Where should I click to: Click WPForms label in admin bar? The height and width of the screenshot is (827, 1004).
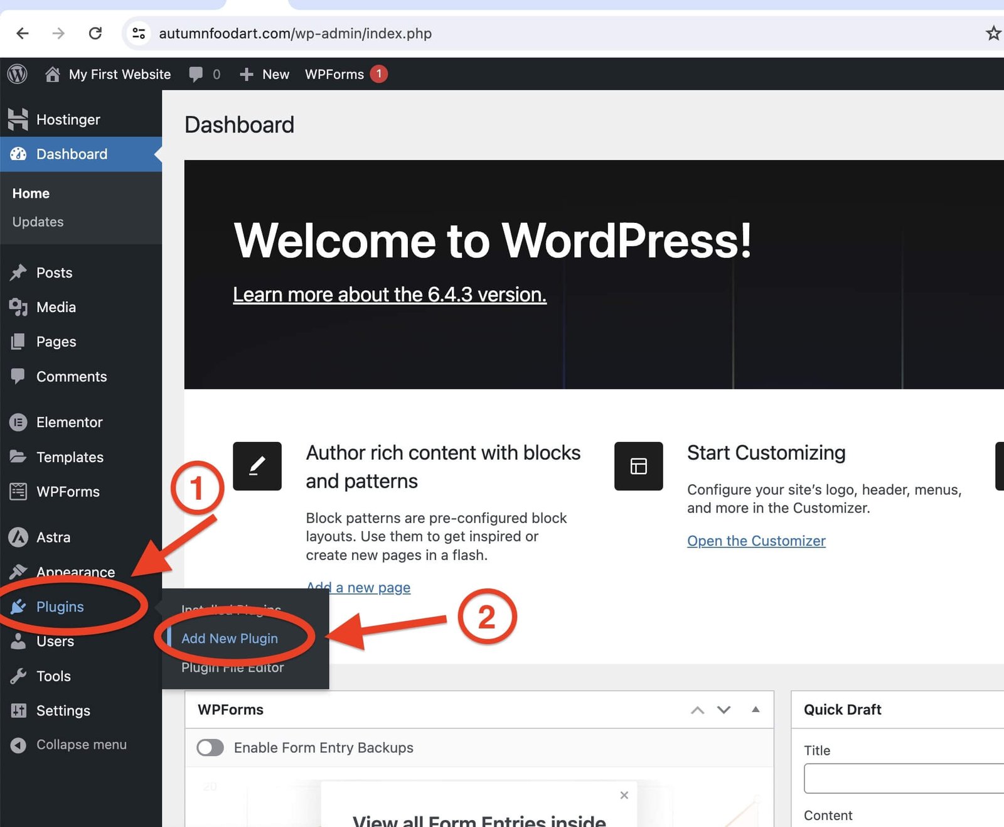click(334, 74)
